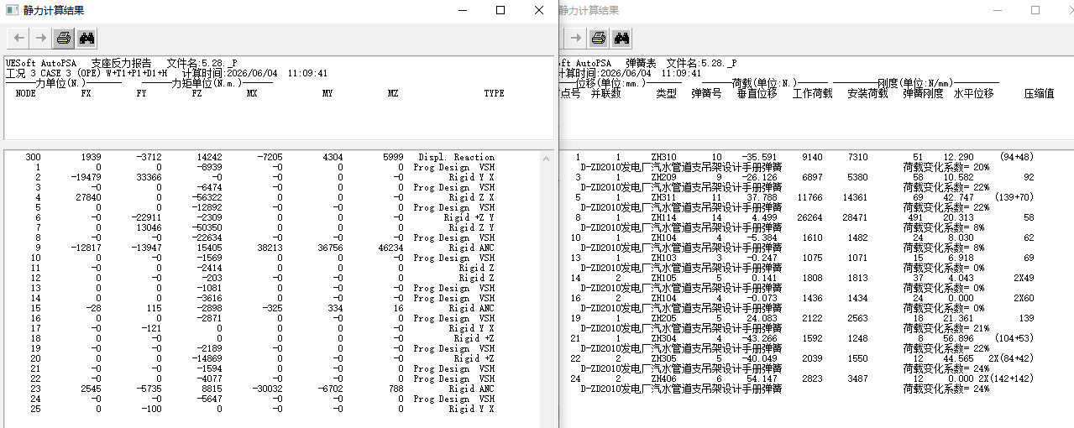The width and height of the screenshot is (1074, 428).
Task: Click the TYPE column header
Action: click(494, 93)
